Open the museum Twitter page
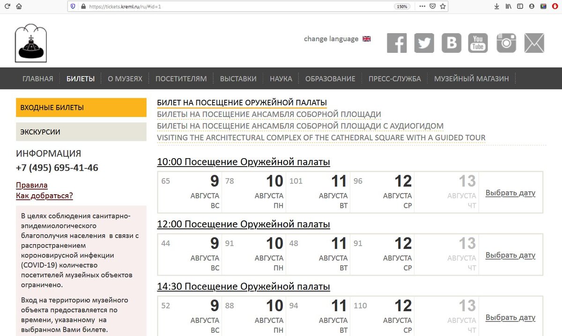Screen dimensions: 562x336 pyautogui.click(x=424, y=43)
